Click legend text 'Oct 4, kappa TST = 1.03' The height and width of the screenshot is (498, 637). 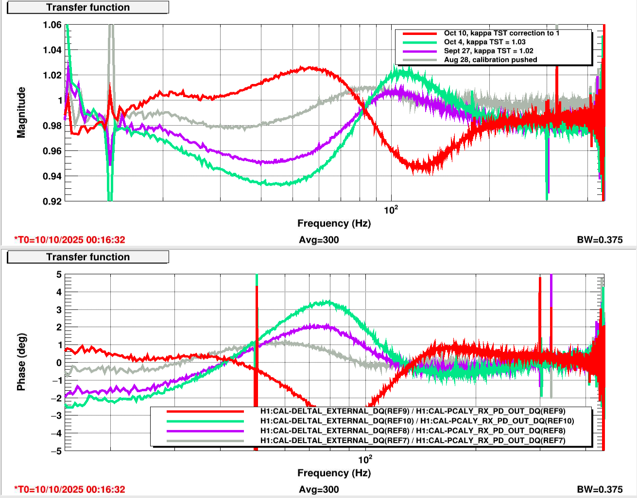[484, 42]
